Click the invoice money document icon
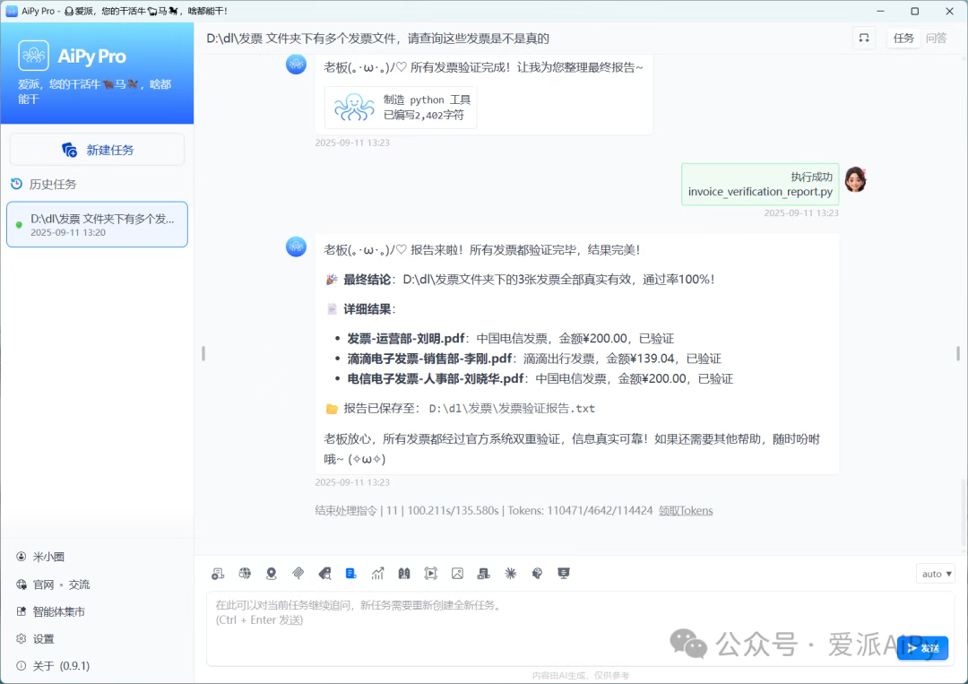Viewport: 968px width, 684px height. point(483,574)
